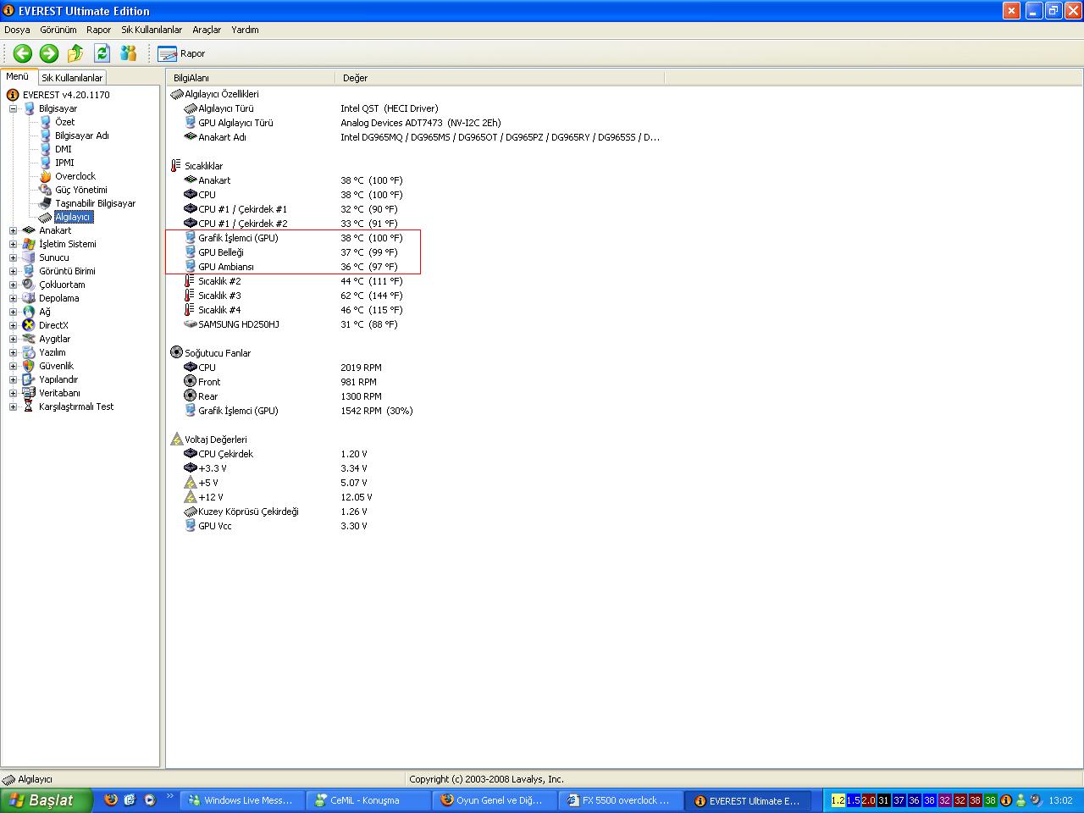1084x813 pixels.
Task: Expand the Sunucu tree node
Action: coord(13,257)
